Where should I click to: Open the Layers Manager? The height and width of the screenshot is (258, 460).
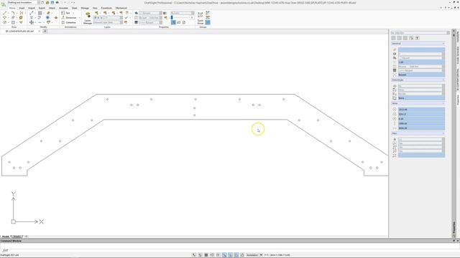(x=88, y=18)
